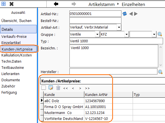The width and height of the screenshot is (165, 123).
Task: Click the Typ column header in table
Action: point(149,95)
